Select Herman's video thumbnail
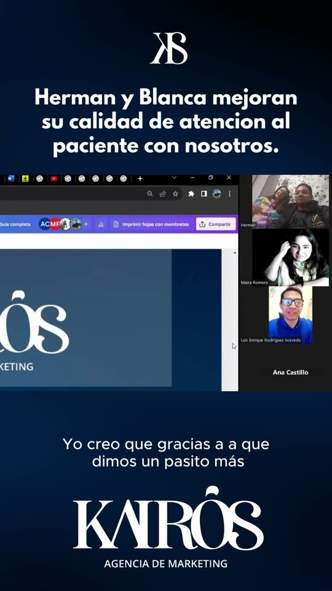 (290, 201)
